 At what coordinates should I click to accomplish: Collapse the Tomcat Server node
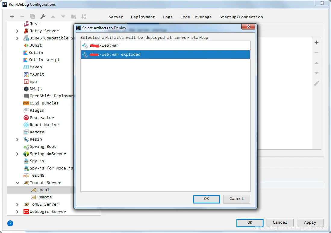point(17,183)
